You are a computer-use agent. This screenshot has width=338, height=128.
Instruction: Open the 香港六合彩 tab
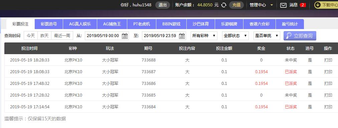[260, 24]
